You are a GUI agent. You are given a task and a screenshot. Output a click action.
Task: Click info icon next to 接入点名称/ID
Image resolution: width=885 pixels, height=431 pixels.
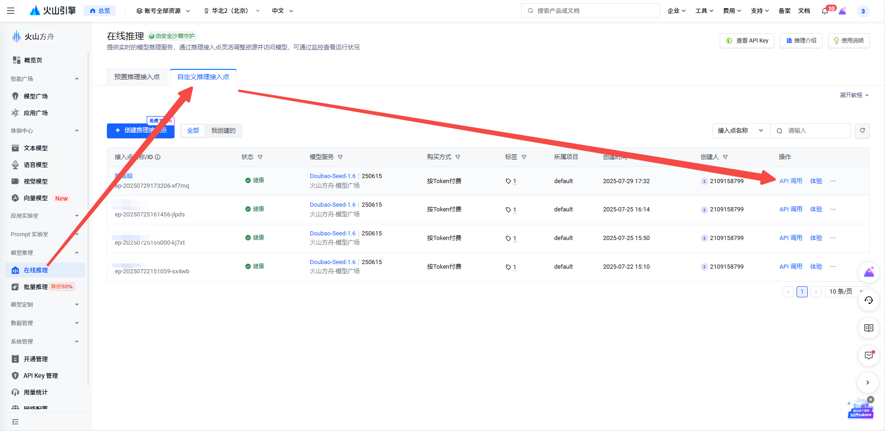[158, 157]
